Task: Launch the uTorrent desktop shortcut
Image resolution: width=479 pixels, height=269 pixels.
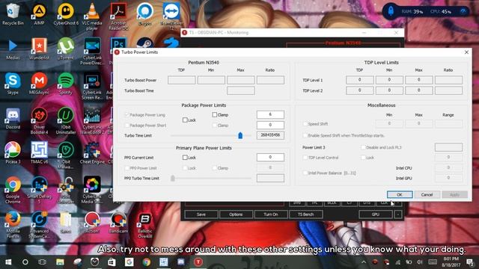Action: (66, 48)
